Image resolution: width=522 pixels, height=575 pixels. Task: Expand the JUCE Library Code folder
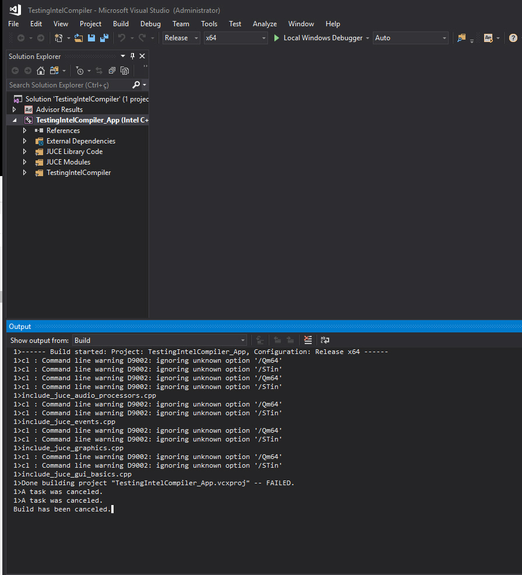(24, 152)
